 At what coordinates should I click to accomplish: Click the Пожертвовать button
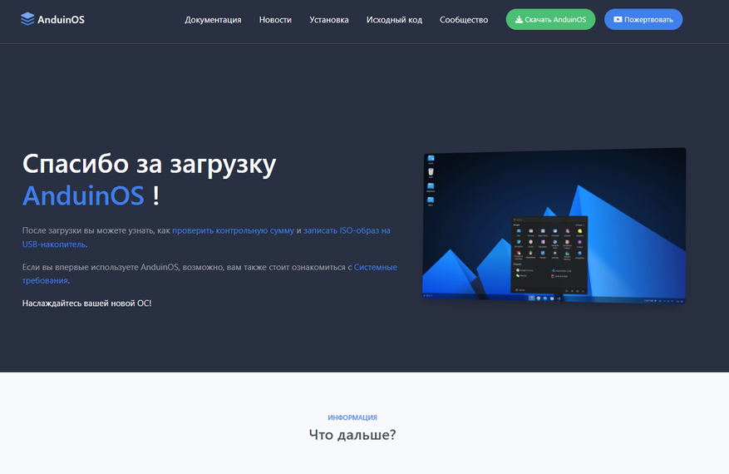(643, 19)
